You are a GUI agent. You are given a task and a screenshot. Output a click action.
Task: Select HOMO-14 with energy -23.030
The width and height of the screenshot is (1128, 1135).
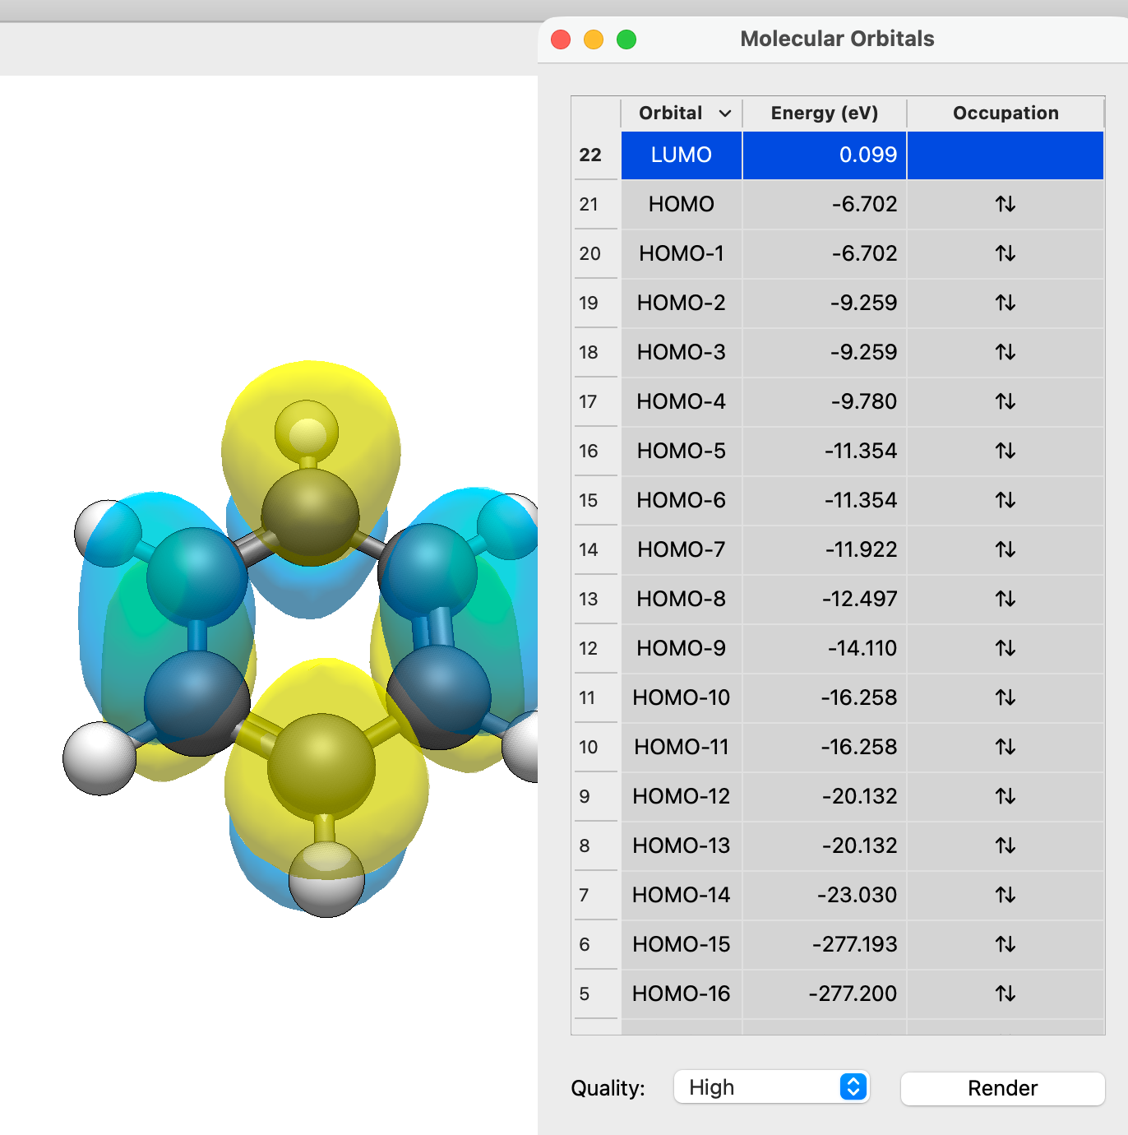(x=681, y=895)
